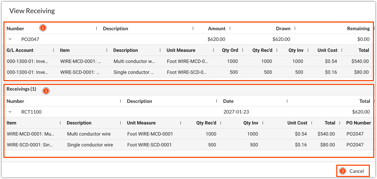
Task: Select the RCT1100 receiving number
Action: click(x=31, y=112)
